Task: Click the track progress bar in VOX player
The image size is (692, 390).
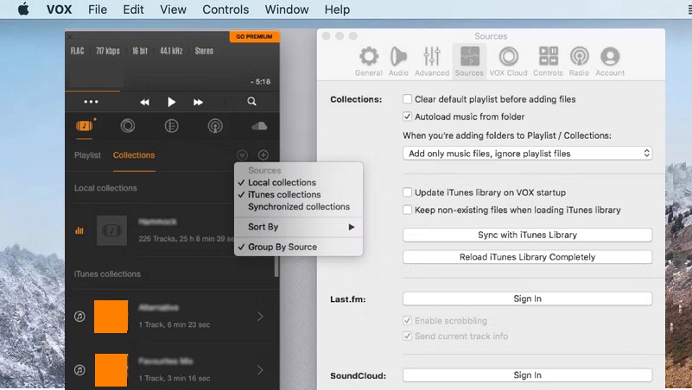Action: click(x=172, y=91)
